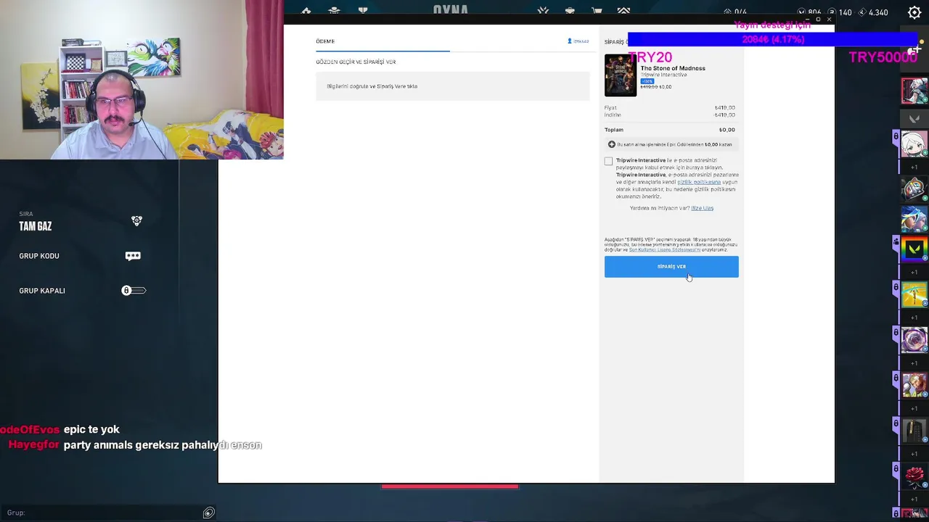This screenshot has width=929, height=522.
Task: Click the 4.340 currency balance
Action: (x=878, y=12)
